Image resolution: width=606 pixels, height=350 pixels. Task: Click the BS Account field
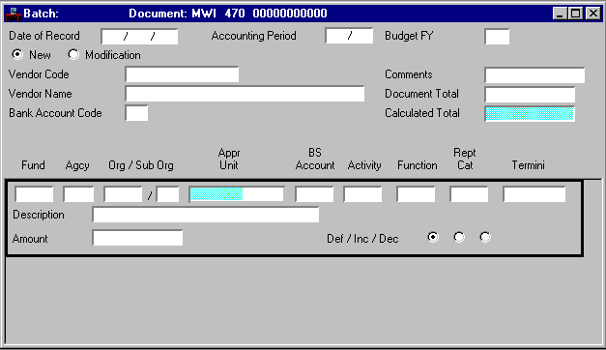tap(314, 194)
